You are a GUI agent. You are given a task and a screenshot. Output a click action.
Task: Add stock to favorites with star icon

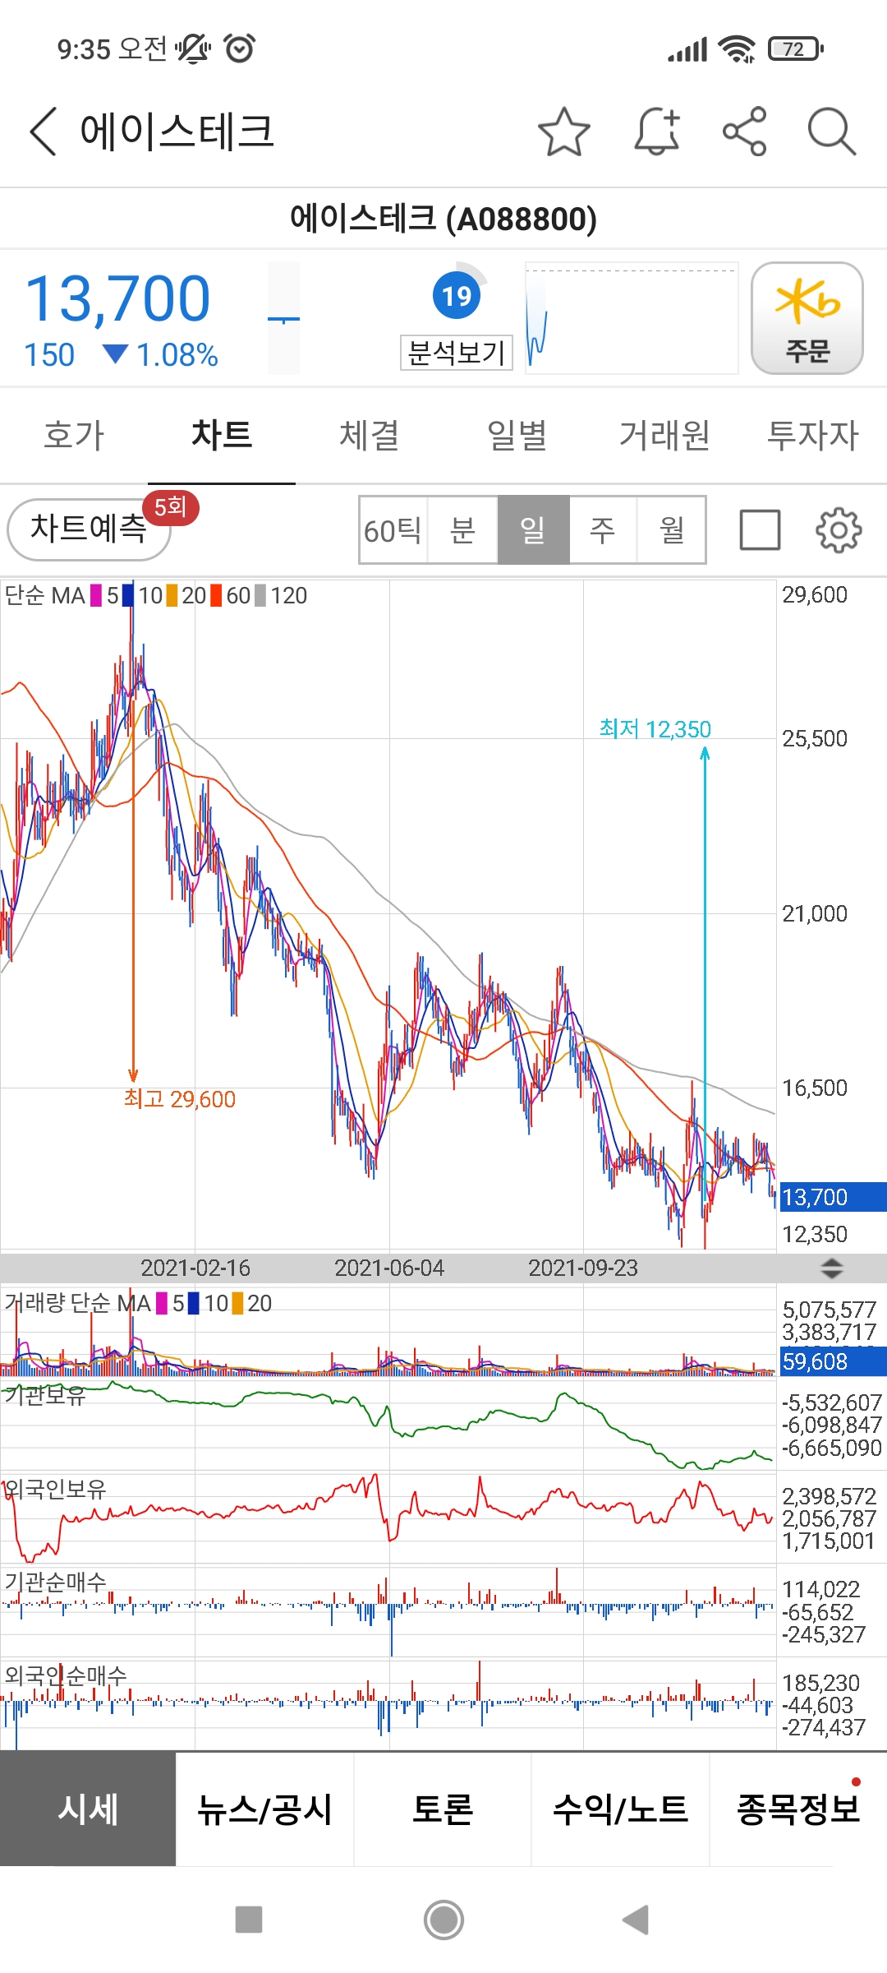click(564, 132)
